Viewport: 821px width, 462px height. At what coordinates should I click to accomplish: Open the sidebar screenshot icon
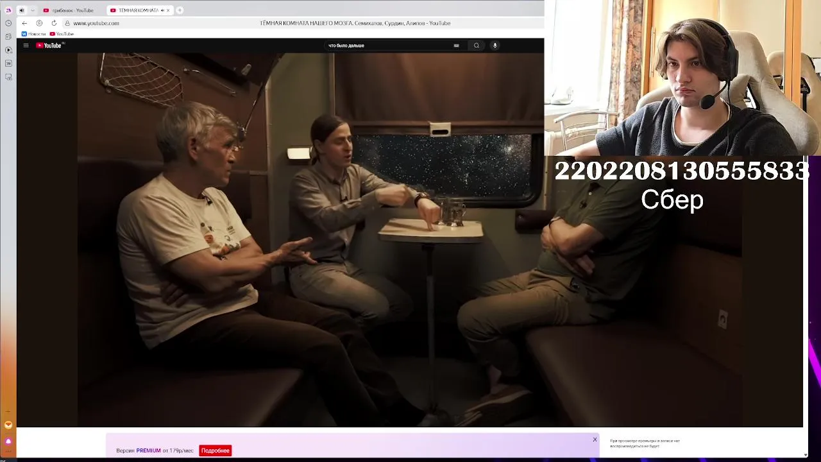[8, 77]
